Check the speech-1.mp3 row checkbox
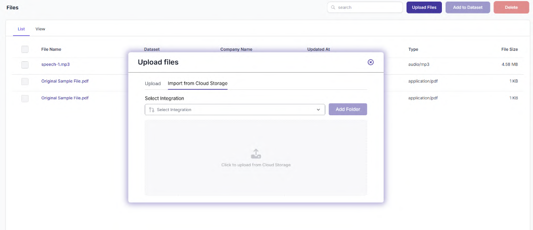 25,64
